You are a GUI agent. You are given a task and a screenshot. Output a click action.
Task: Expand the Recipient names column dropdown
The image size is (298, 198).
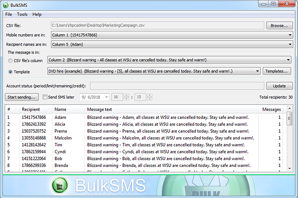(290, 44)
